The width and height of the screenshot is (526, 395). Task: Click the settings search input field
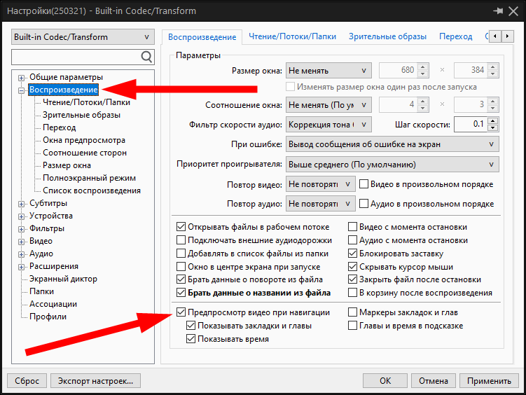[75, 57]
